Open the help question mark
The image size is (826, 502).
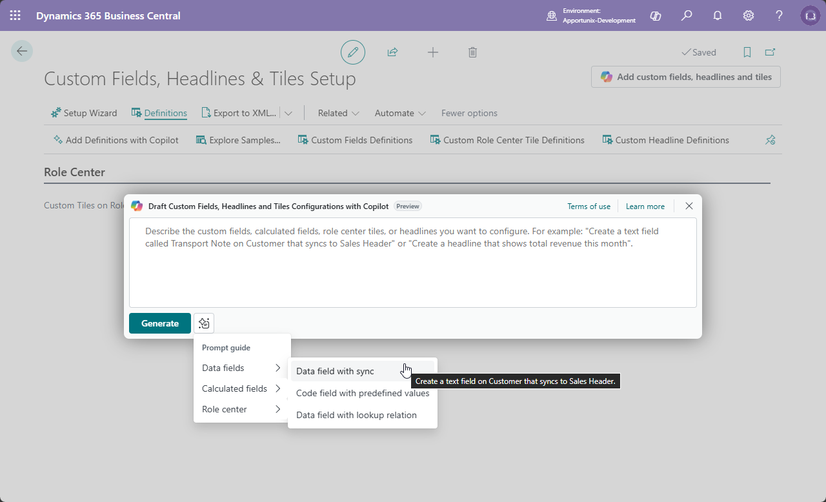click(x=780, y=15)
